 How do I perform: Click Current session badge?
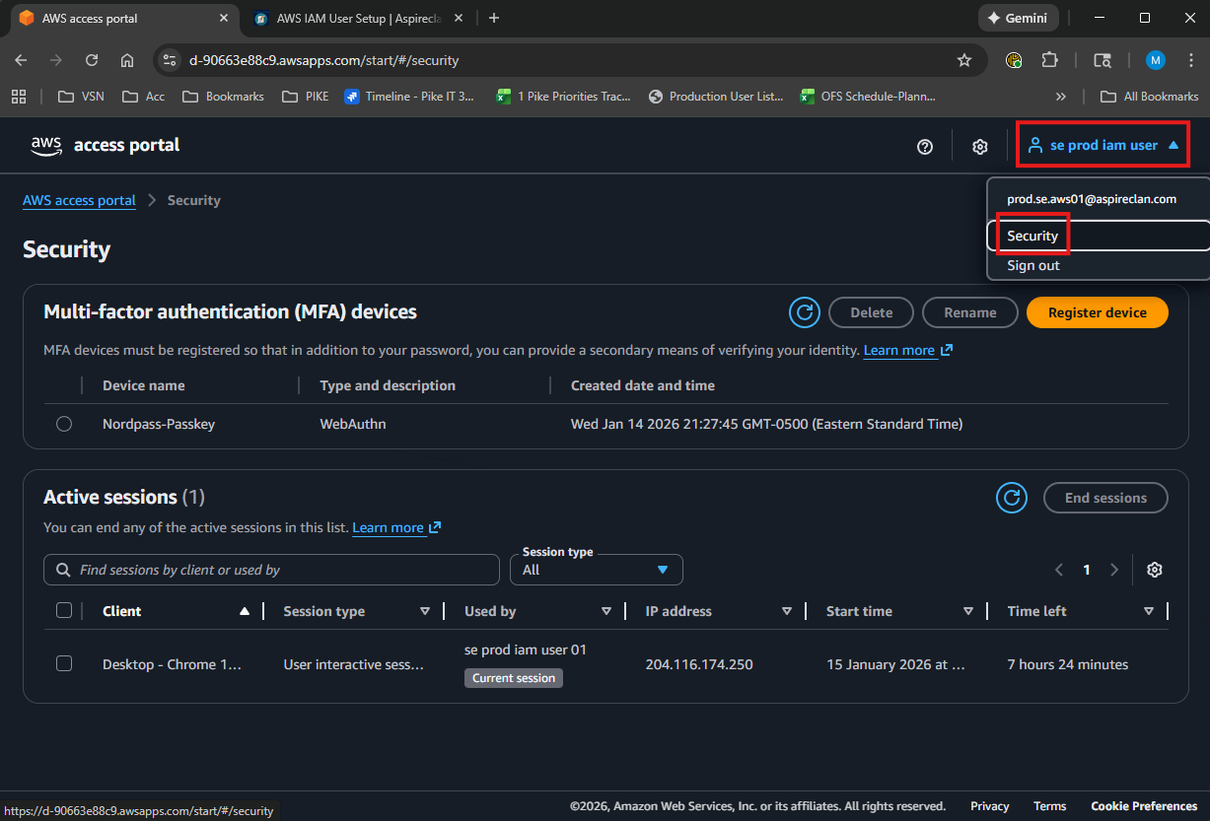(x=514, y=678)
